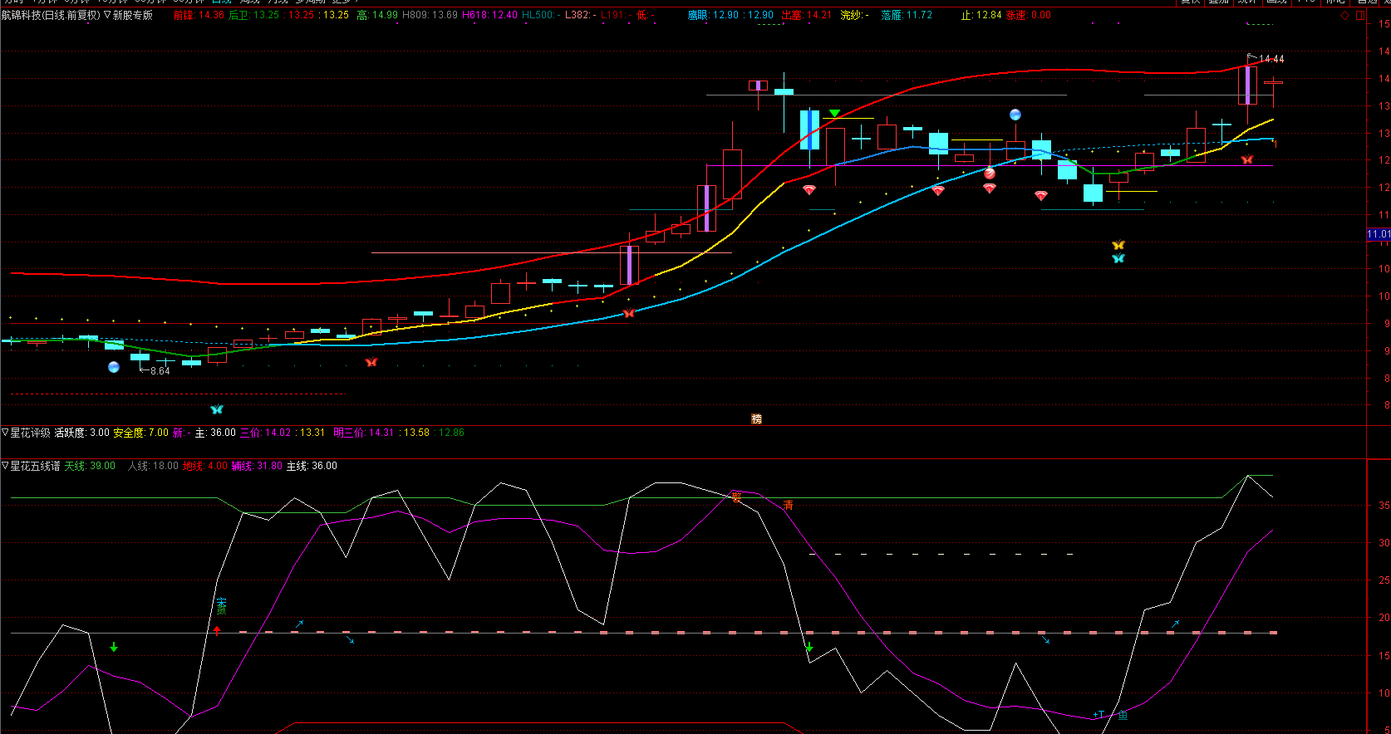This screenshot has height=734, width=1391.
Task: Click the first red diamond after the peak
Action: coord(809,190)
